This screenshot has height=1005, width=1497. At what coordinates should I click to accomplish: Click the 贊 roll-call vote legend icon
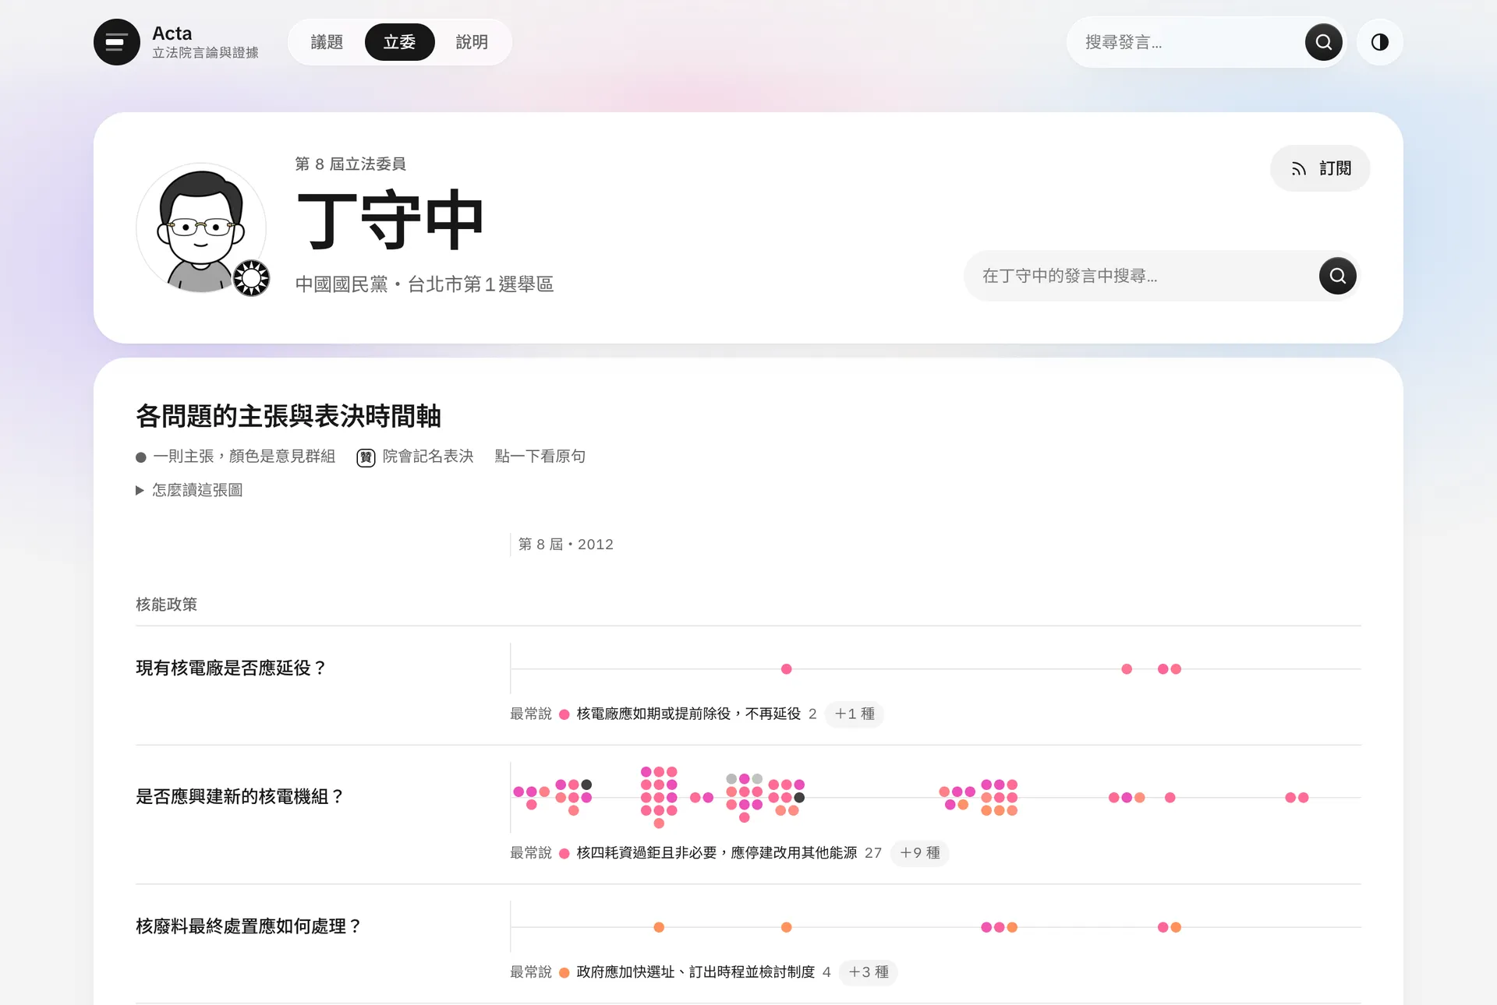coord(366,457)
